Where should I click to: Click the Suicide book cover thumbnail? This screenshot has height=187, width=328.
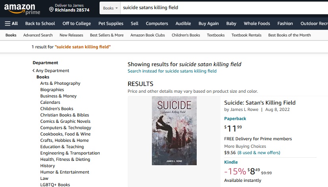pyautogui.click(x=174, y=131)
